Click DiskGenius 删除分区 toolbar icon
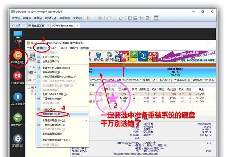This screenshot has width=226, height=157. pyautogui.click(x=98, y=57)
